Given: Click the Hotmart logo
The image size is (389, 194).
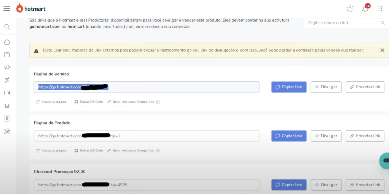Looking at the screenshot, I should (31, 9).
